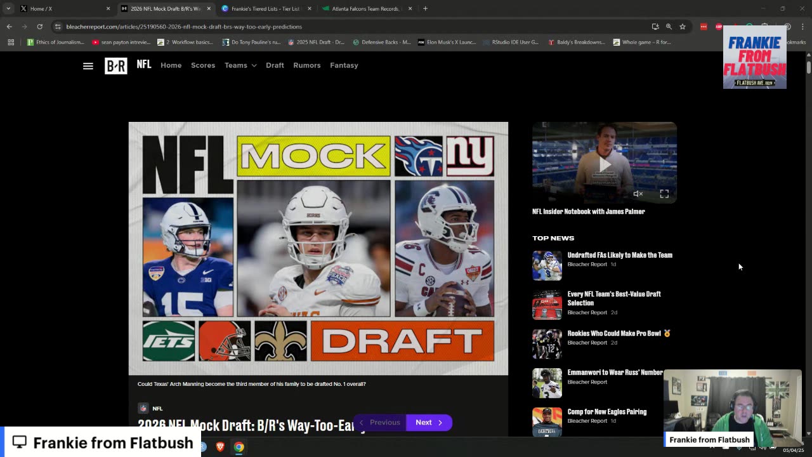The image size is (812, 457).
Task: Click the zoom magnifier icon in address bar
Action: click(x=669, y=27)
